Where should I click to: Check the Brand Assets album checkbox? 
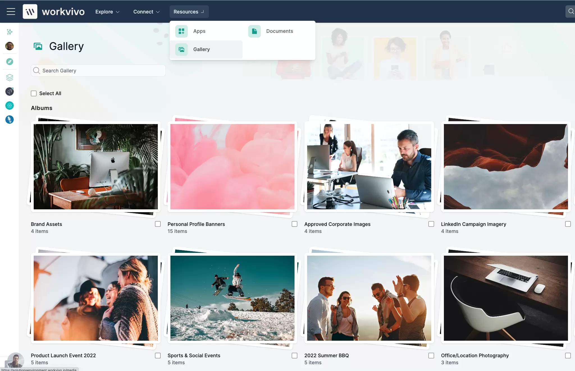(x=158, y=224)
